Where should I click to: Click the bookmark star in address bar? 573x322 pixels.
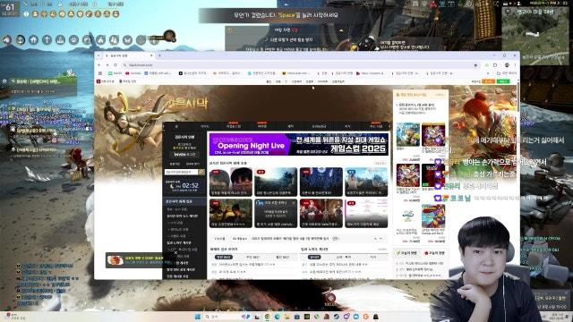475,65
